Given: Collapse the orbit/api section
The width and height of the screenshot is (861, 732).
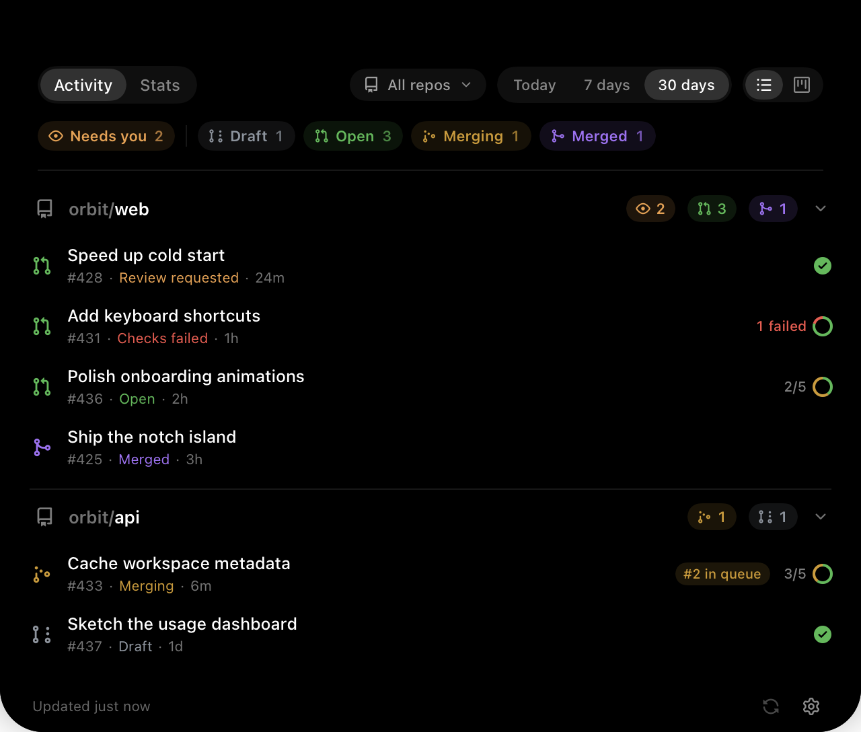Looking at the screenshot, I should [821, 517].
